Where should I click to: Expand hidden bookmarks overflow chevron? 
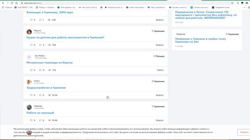244,7
